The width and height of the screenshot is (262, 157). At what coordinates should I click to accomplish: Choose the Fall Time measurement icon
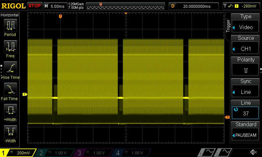[10, 89]
